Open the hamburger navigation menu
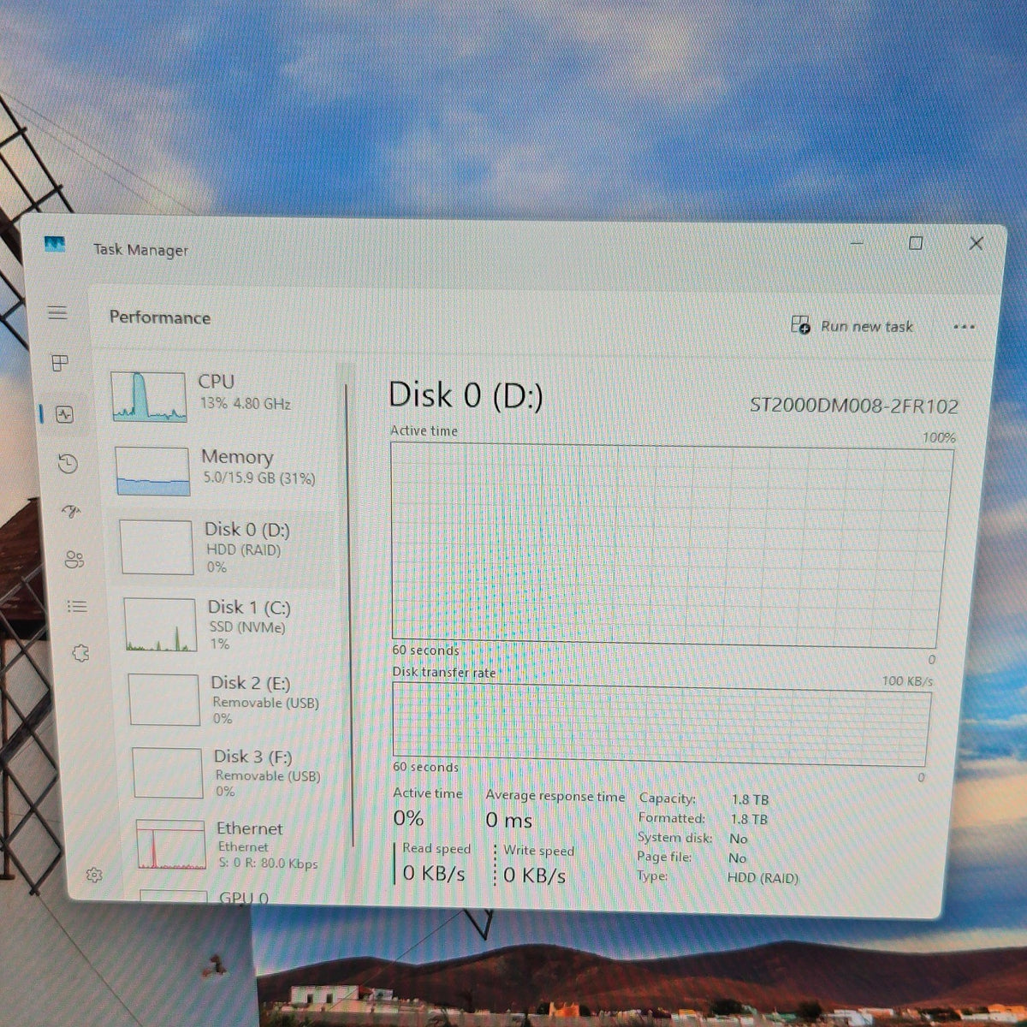This screenshot has height=1027, width=1027. [x=57, y=312]
